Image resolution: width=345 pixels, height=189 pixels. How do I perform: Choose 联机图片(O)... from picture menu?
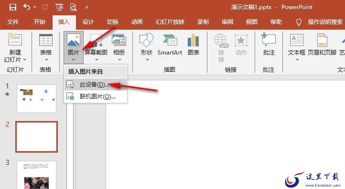click(x=96, y=97)
